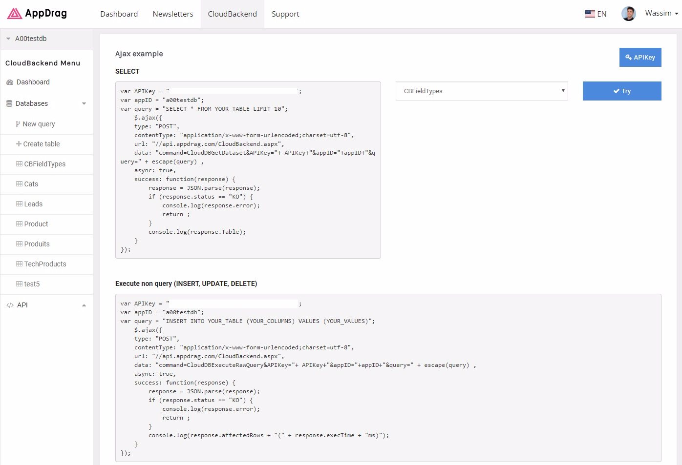682x465 pixels.
Task: Click the table icon beside CBFieldTypes
Action: point(19,164)
